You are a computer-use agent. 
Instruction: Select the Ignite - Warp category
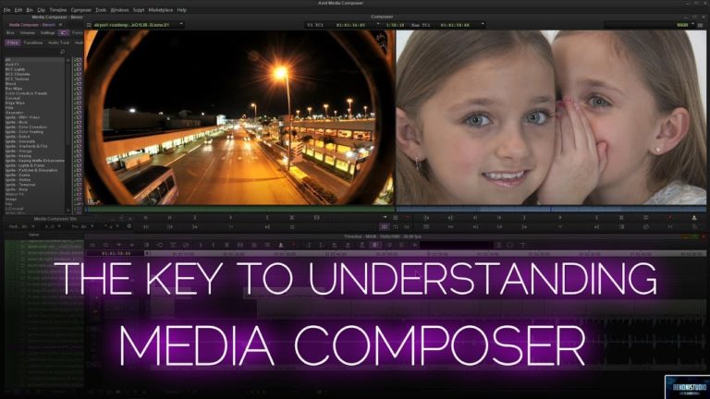[34, 189]
